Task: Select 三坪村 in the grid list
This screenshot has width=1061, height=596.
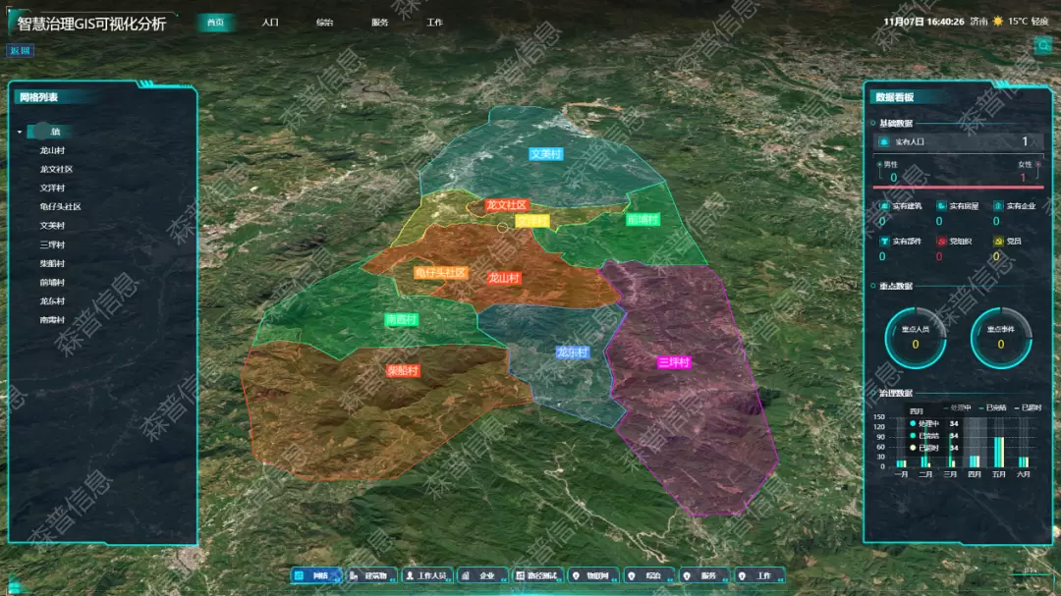Action: pyautogui.click(x=52, y=244)
